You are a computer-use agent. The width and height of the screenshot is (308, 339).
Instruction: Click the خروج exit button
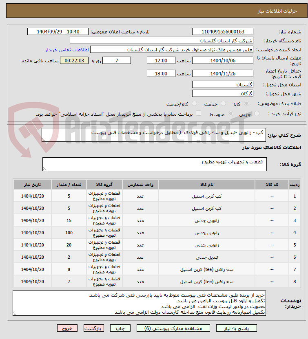point(67,328)
